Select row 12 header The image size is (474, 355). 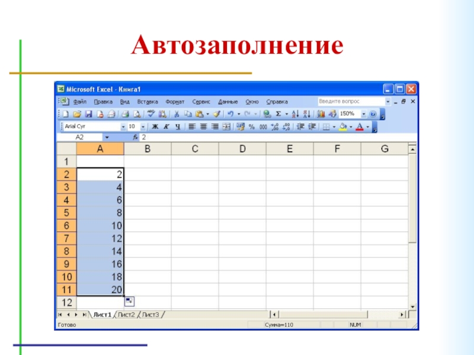click(x=66, y=302)
